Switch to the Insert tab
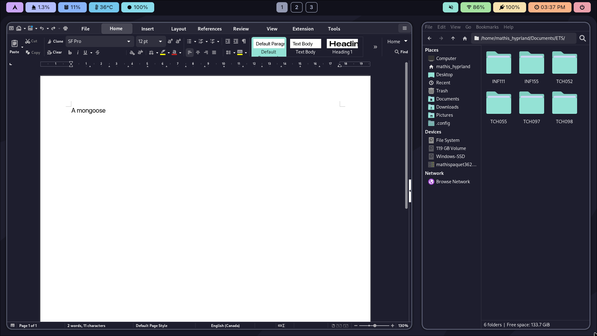The width and height of the screenshot is (597, 336). click(x=147, y=29)
